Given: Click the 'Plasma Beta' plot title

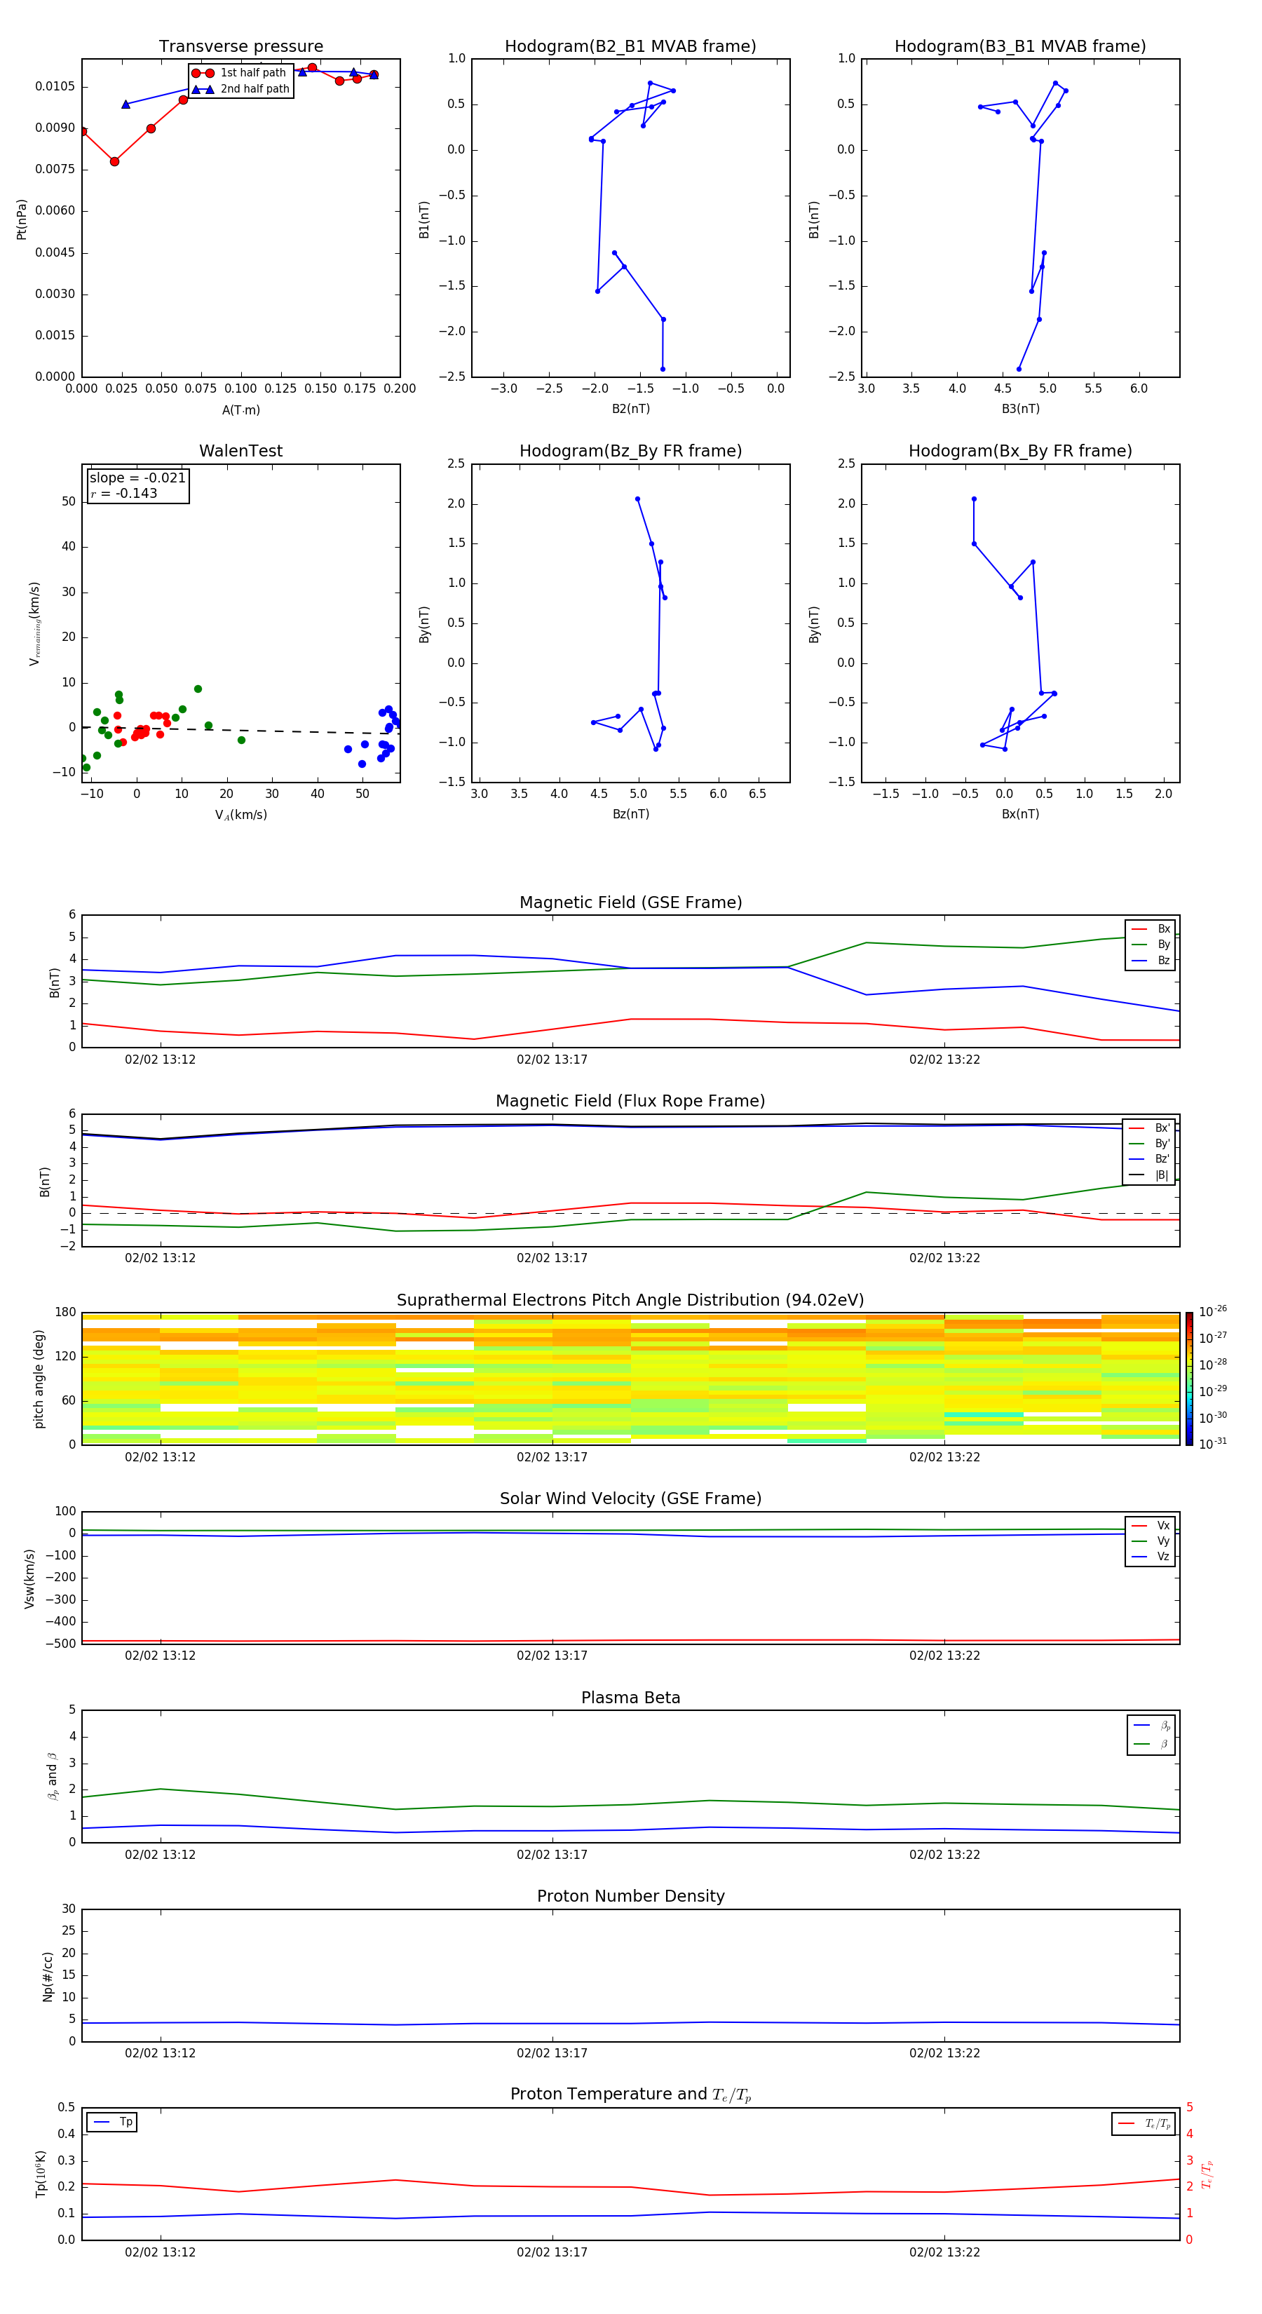Looking at the screenshot, I should [630, 1698].
